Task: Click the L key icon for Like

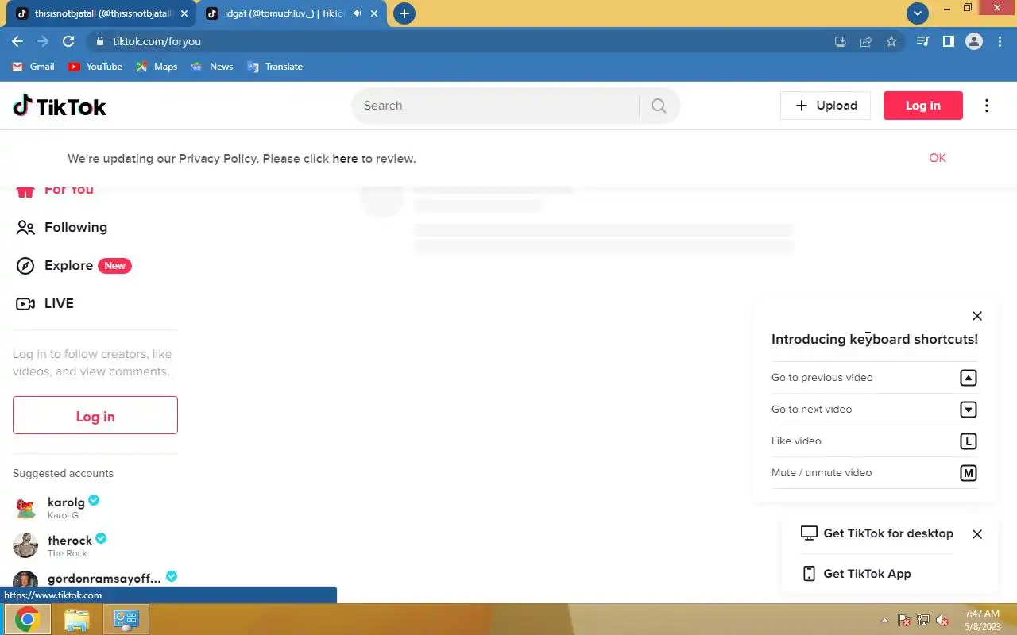Action: 968,441
